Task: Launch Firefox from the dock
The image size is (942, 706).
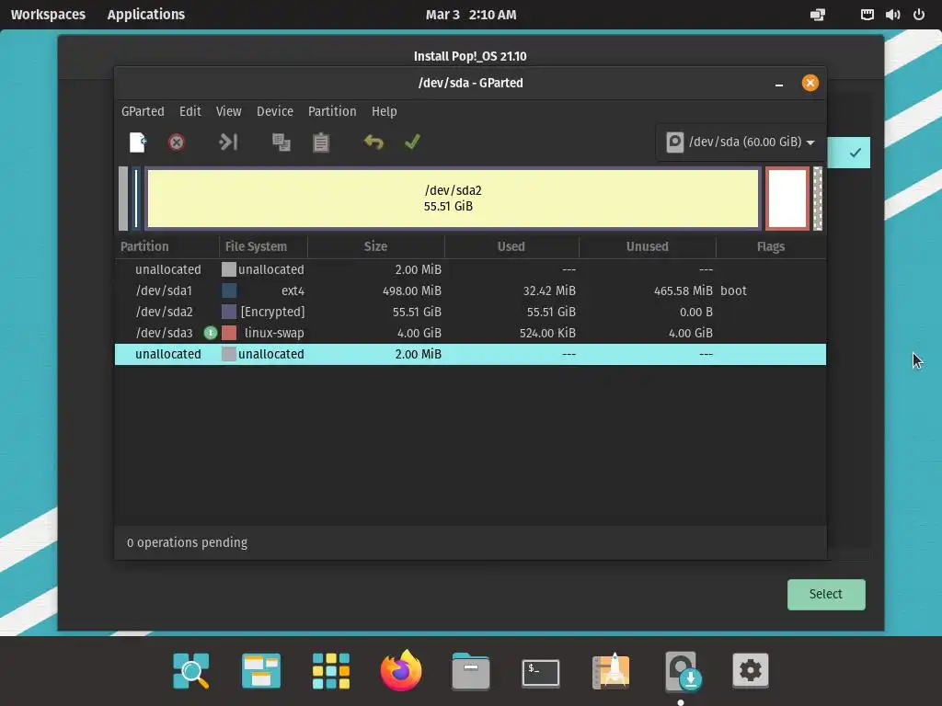Action: tap(401, 670)
